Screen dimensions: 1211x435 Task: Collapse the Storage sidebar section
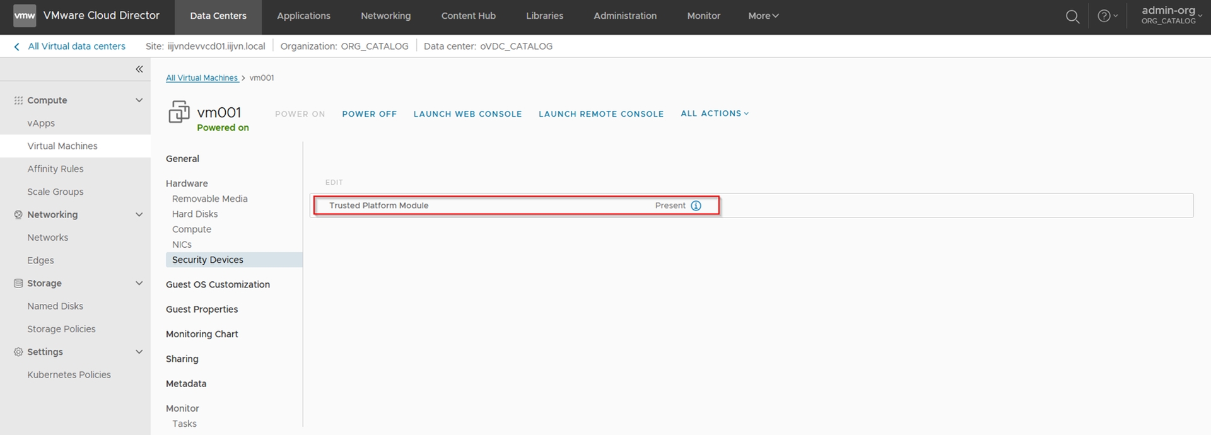[139, 284]
